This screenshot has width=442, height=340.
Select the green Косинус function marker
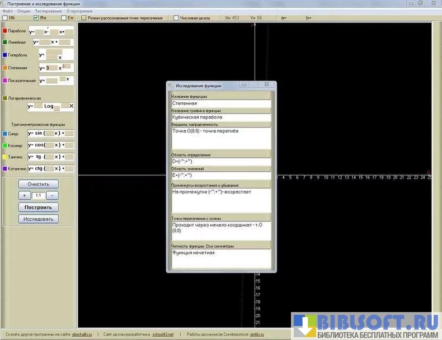coord(5,145)
